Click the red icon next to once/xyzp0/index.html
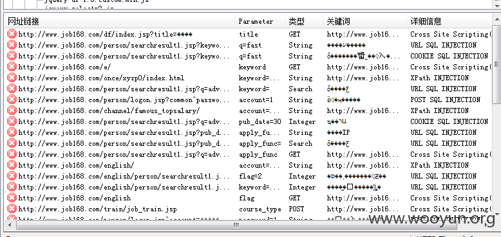501x237 pixels. (12, 78)
